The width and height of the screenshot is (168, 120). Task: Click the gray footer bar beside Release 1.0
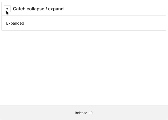pos(129,113)
